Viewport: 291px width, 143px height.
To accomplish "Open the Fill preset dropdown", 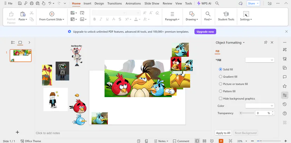I will tap(260, 60).
